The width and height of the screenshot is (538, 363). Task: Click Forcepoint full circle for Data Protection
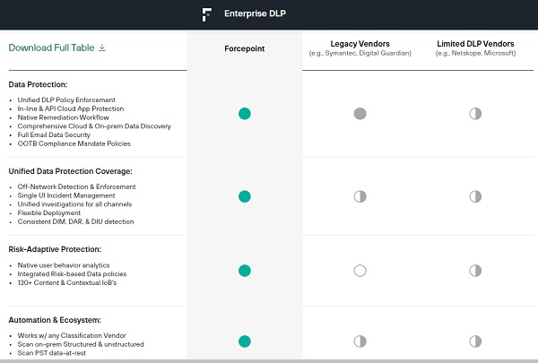coord(245,114)
